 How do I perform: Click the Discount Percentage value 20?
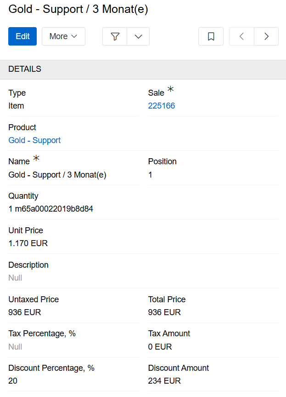(13, 381)
